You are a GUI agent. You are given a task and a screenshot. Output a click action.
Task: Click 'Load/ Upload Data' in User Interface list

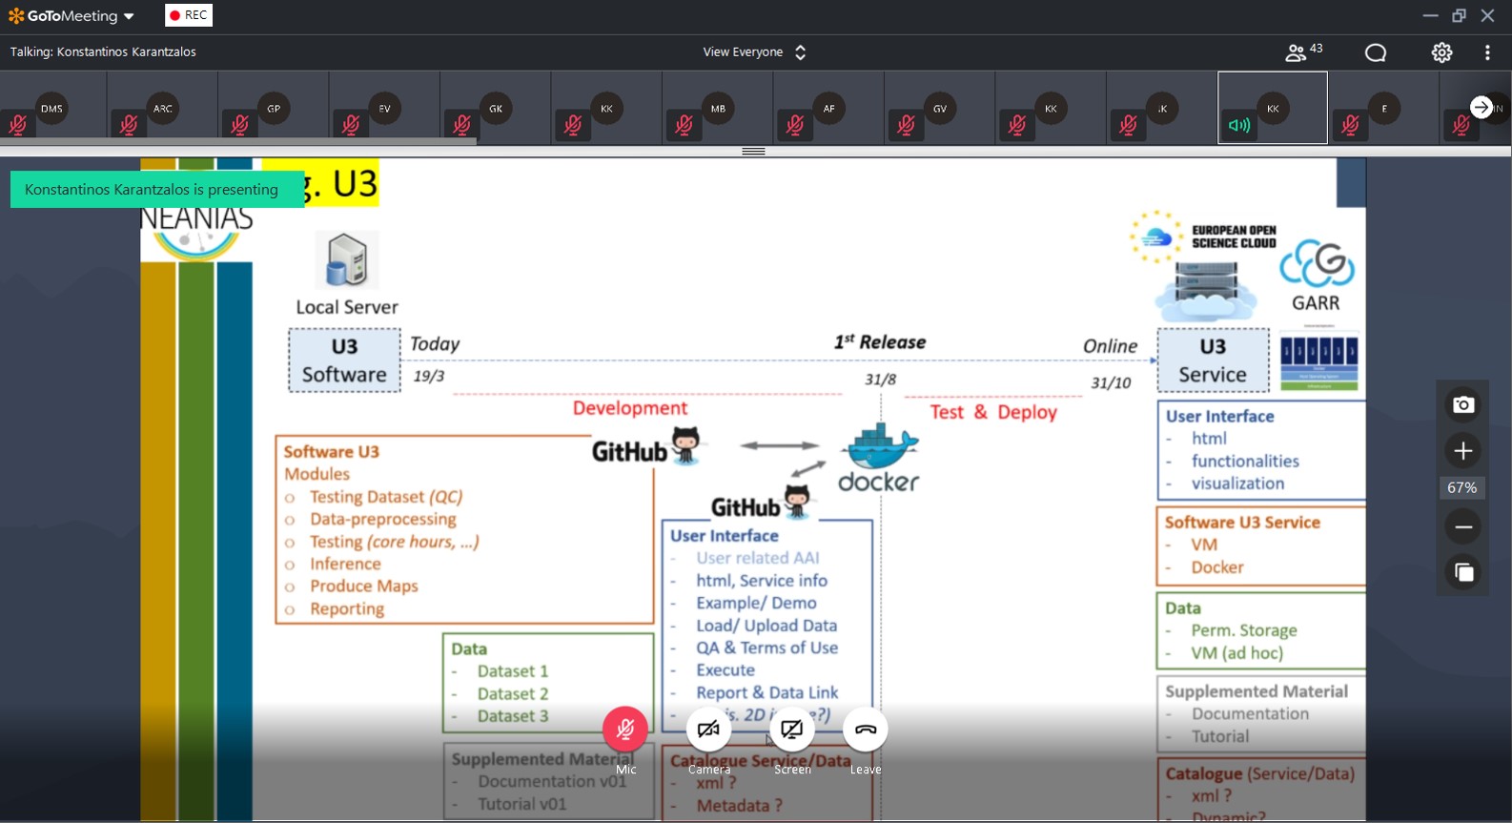pyautogui.click(x=766, y=626)
